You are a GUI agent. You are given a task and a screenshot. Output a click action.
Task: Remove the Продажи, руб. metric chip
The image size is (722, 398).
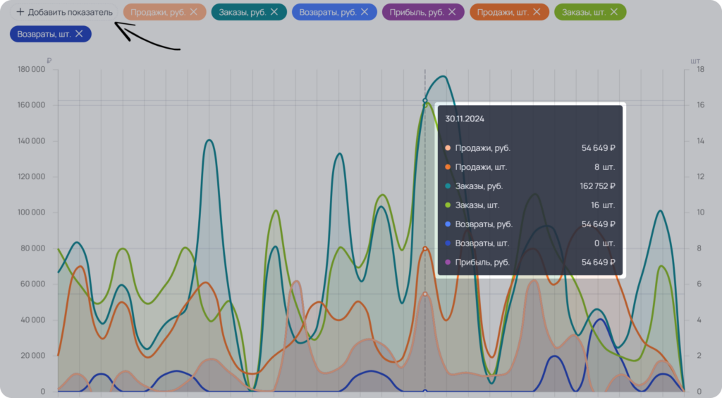point(194,12)
